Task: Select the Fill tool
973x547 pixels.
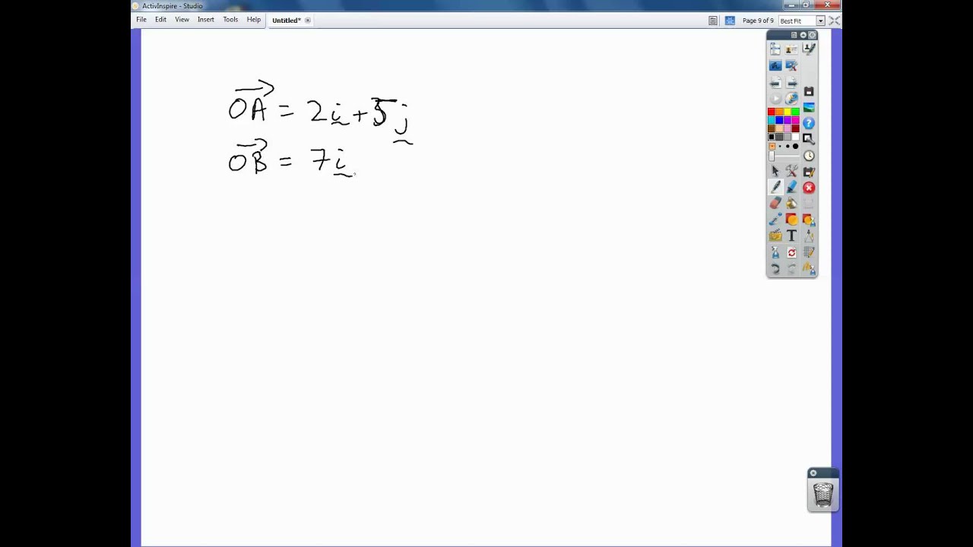Action: pos(791,202)
